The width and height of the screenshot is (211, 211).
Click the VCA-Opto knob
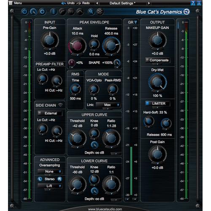coord(94,89)
